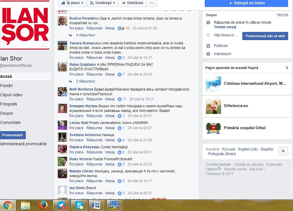Open the three-dots more options menu
Image resolution: width=293 pixels, height=211 pixels.
(152, 3)
